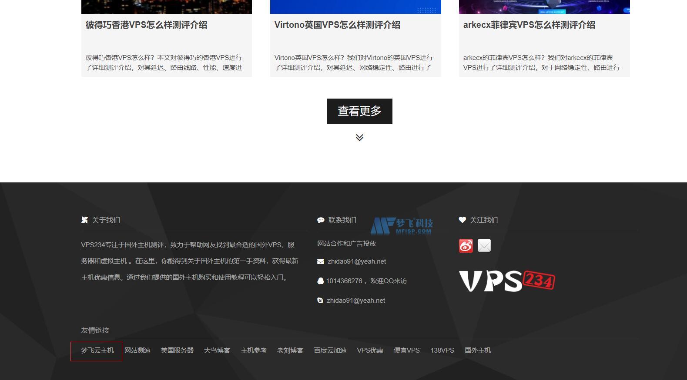Click the Weibo icon under 关注我们
Screen dimensions: 687x380
pyautogui.click(x=466, y=246)
